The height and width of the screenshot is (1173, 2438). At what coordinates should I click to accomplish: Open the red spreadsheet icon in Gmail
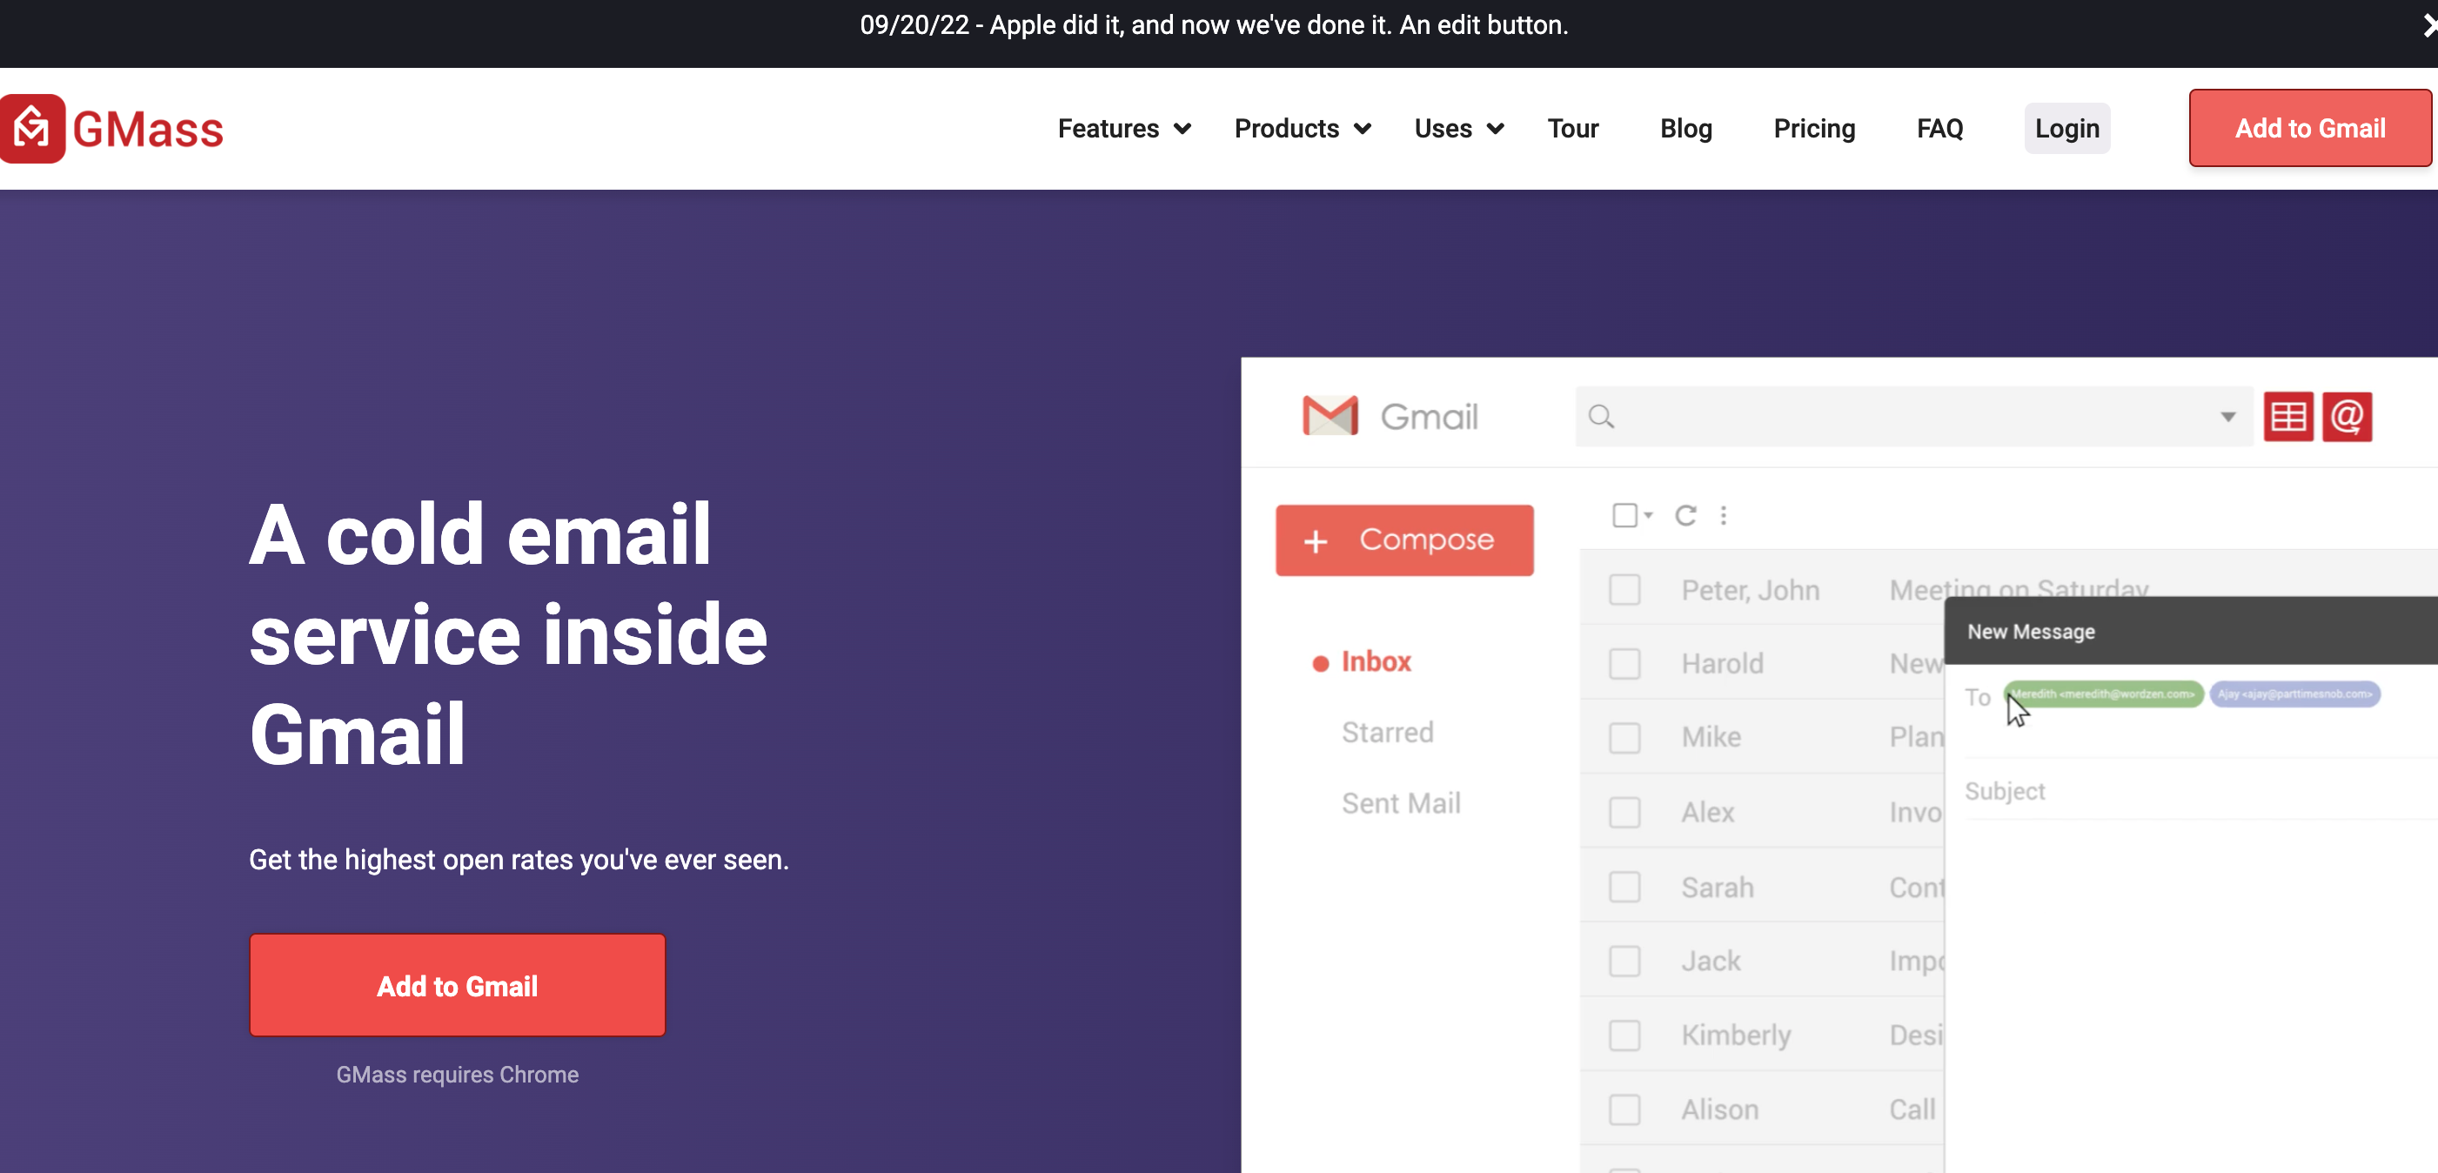[x=2288, y=417]
